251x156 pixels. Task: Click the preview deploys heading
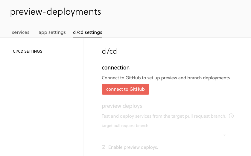tap(122, 106)
